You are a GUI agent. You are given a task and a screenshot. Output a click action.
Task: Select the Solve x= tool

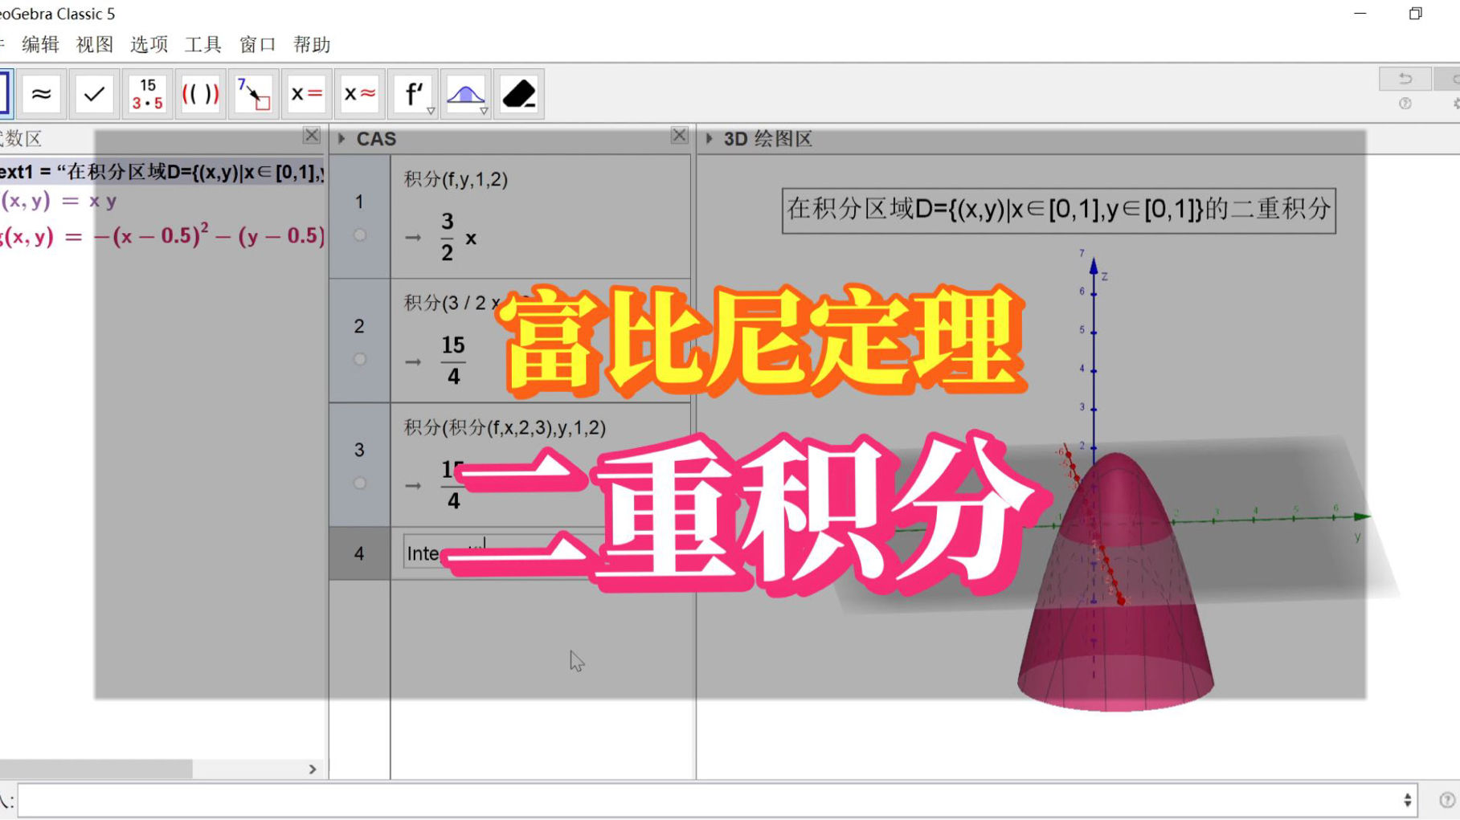pos(306,94)
